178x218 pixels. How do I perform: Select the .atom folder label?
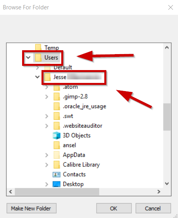pyautogui.click(x=70, y=87)
